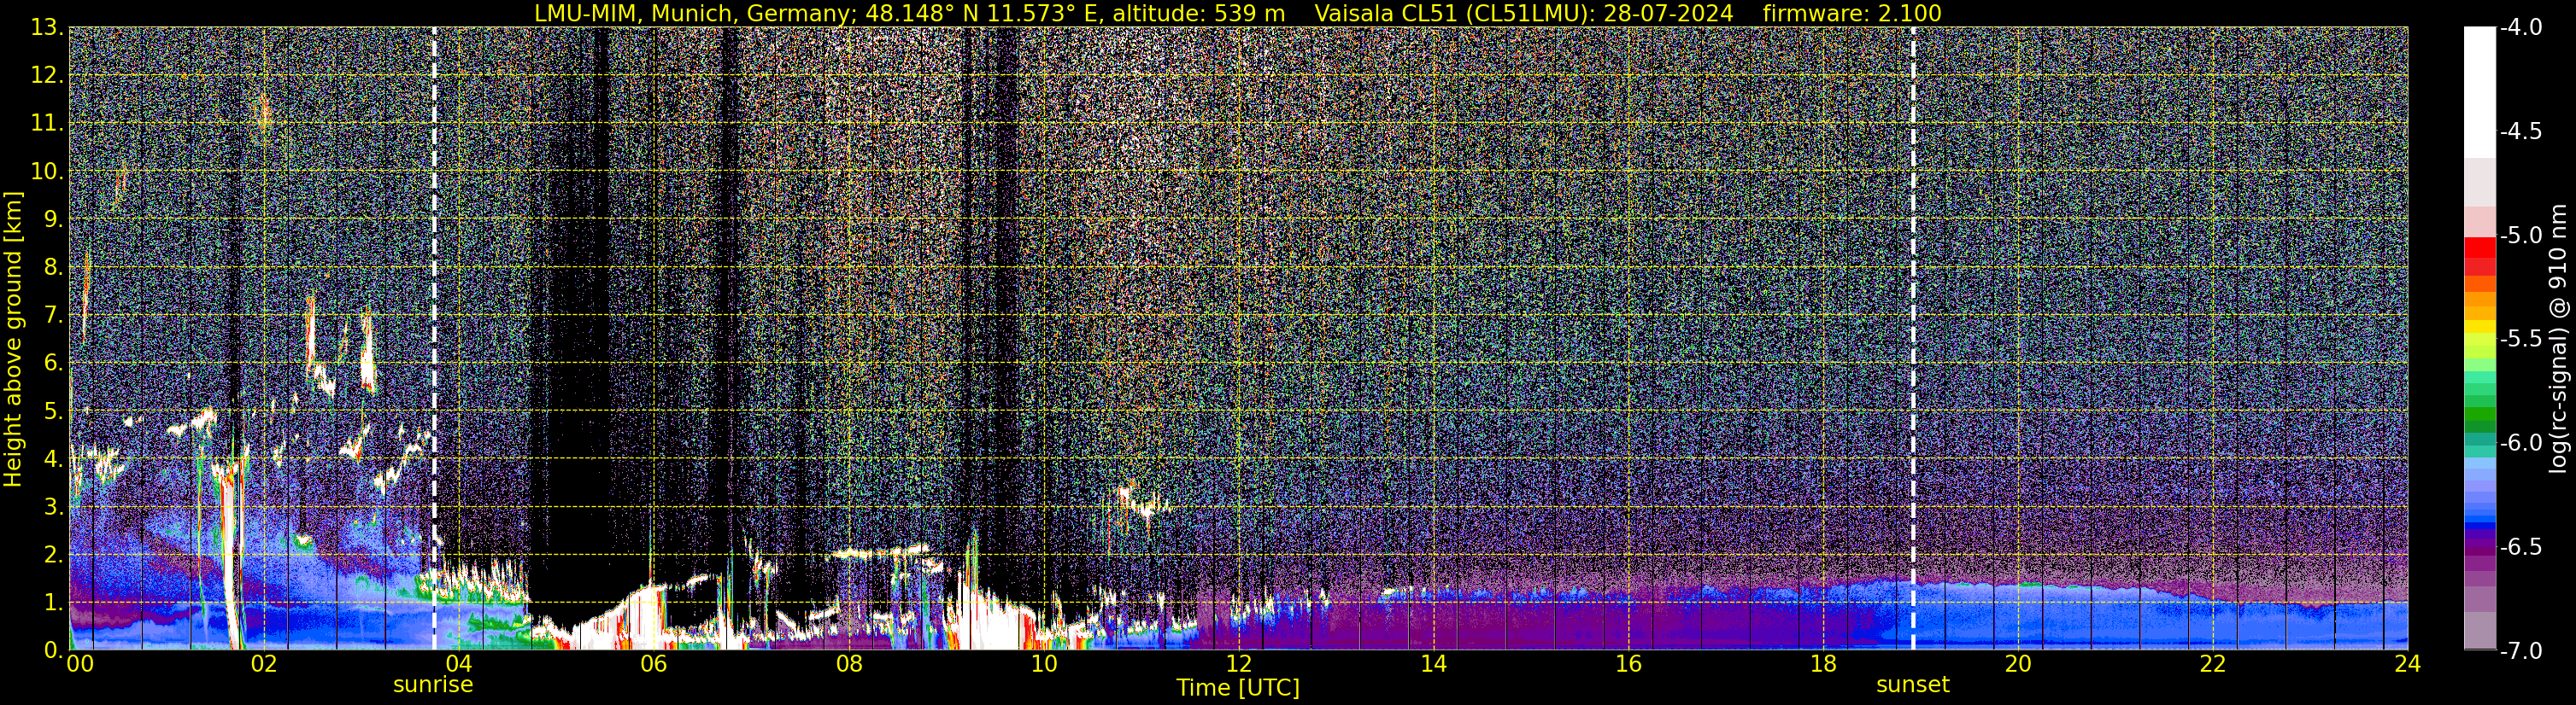Click the 'sunrise' label under the time axis
Viewport: 2576px width, 705px height.
point(433,684)
